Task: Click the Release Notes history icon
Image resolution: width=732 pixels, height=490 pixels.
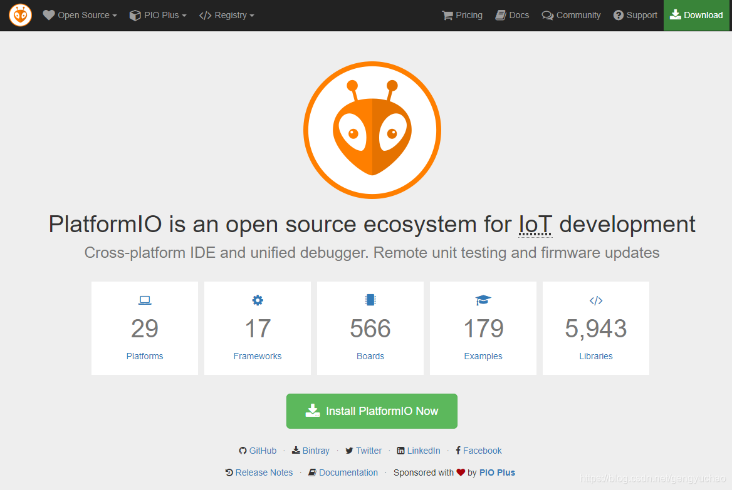Action: point(229,472)
